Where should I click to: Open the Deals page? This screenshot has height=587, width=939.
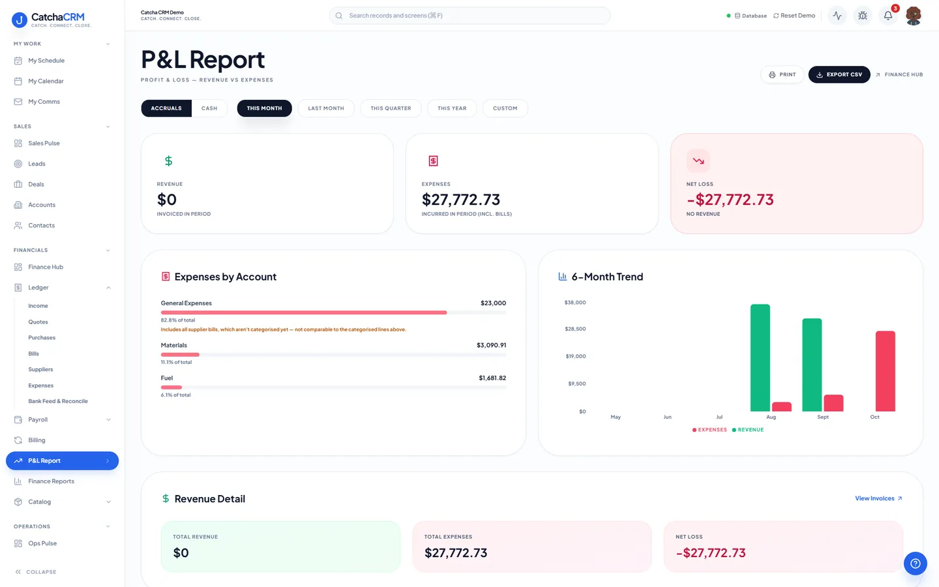[x=62, y=185]
